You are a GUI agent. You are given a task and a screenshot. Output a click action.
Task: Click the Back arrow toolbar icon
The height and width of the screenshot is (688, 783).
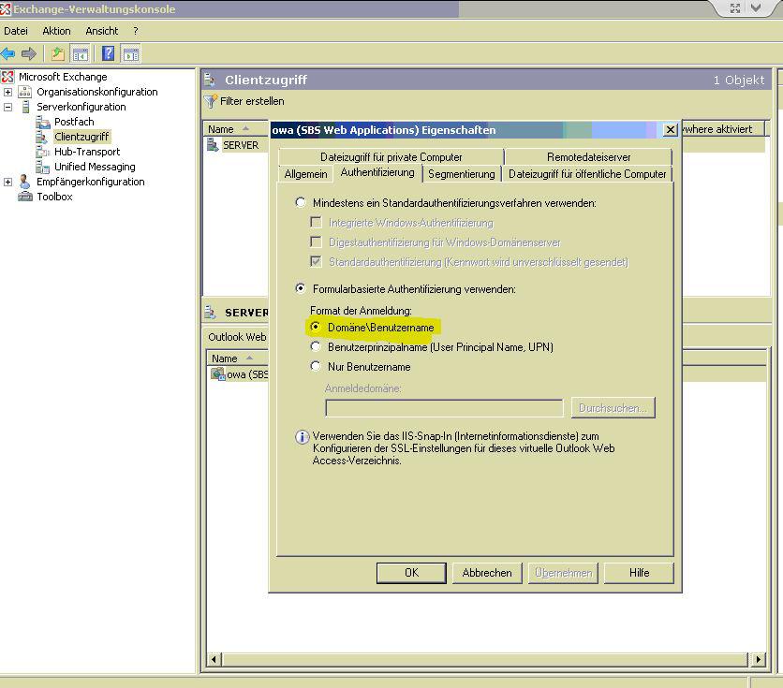pyautogui.click(x=8, y=53)
